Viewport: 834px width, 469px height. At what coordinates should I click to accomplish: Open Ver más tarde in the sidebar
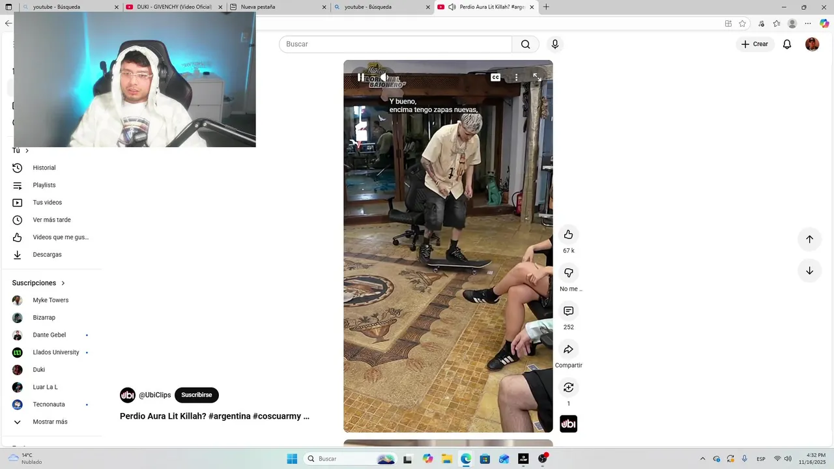[52, 220]
